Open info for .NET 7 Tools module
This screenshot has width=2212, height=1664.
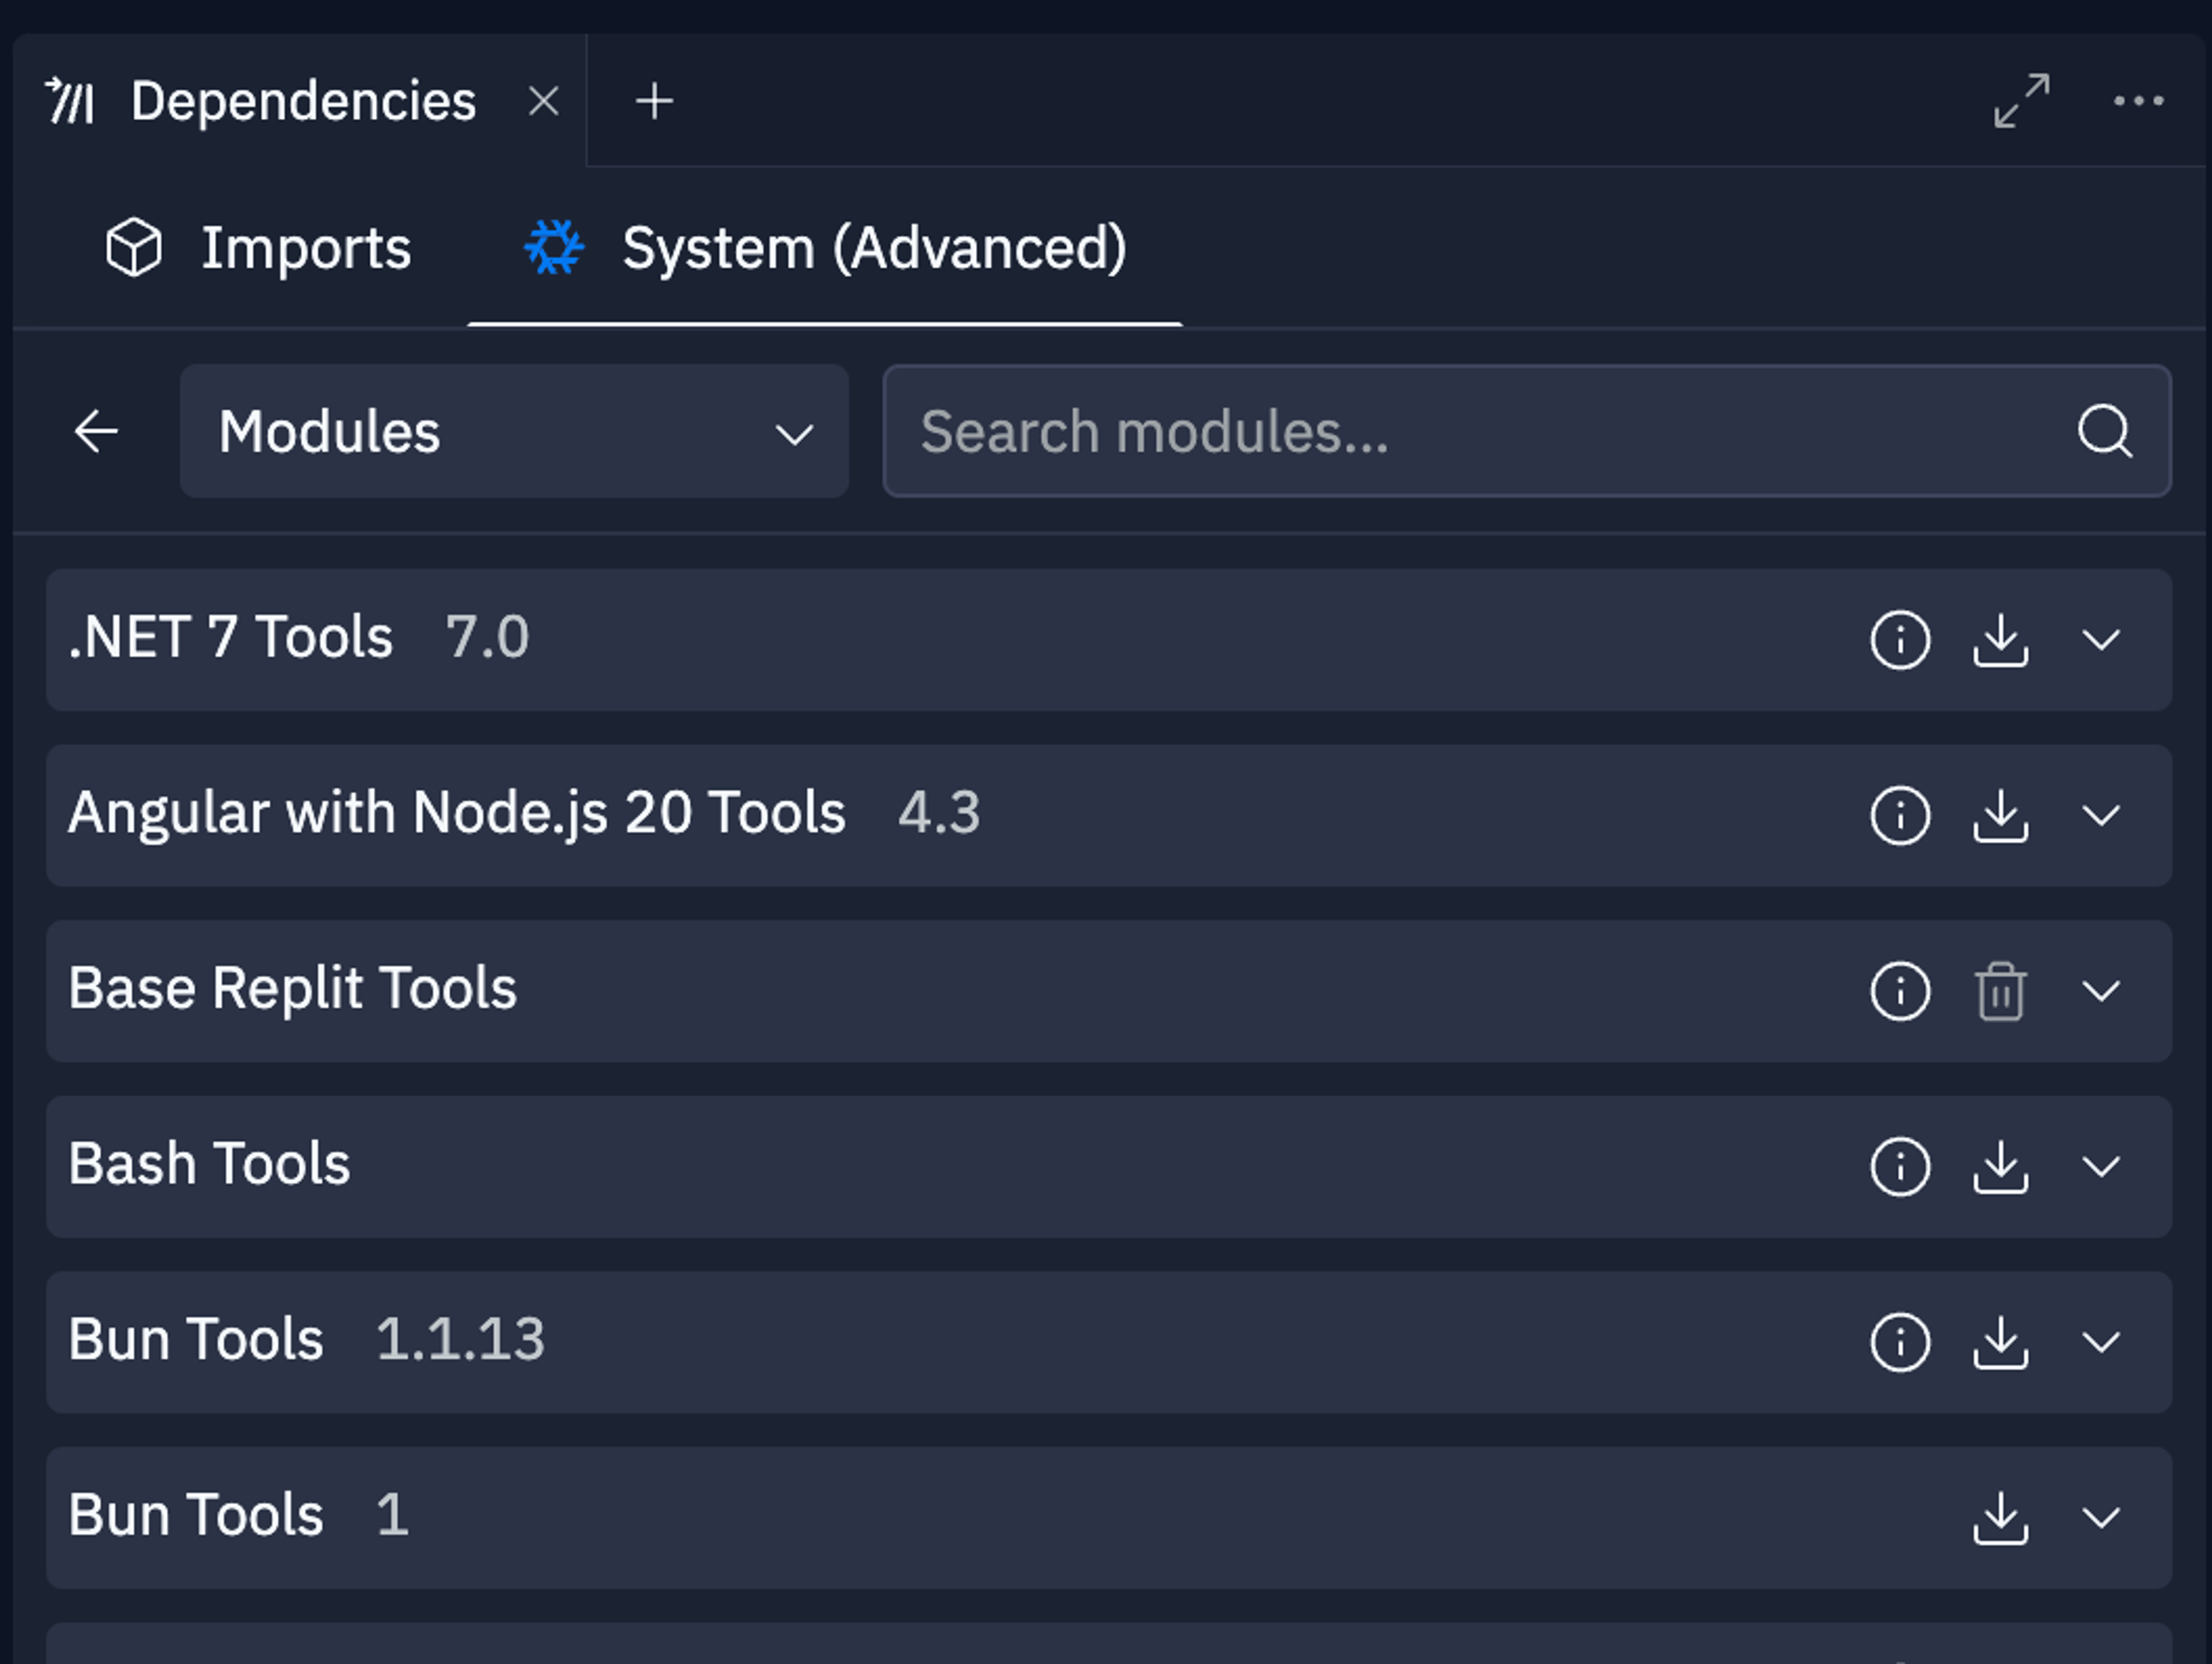1900,640
